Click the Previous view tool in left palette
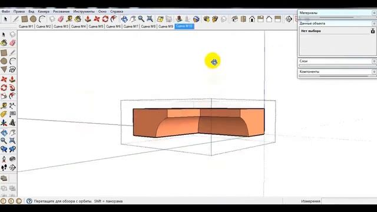Viewport: 377px width, 212px height. 4,149
